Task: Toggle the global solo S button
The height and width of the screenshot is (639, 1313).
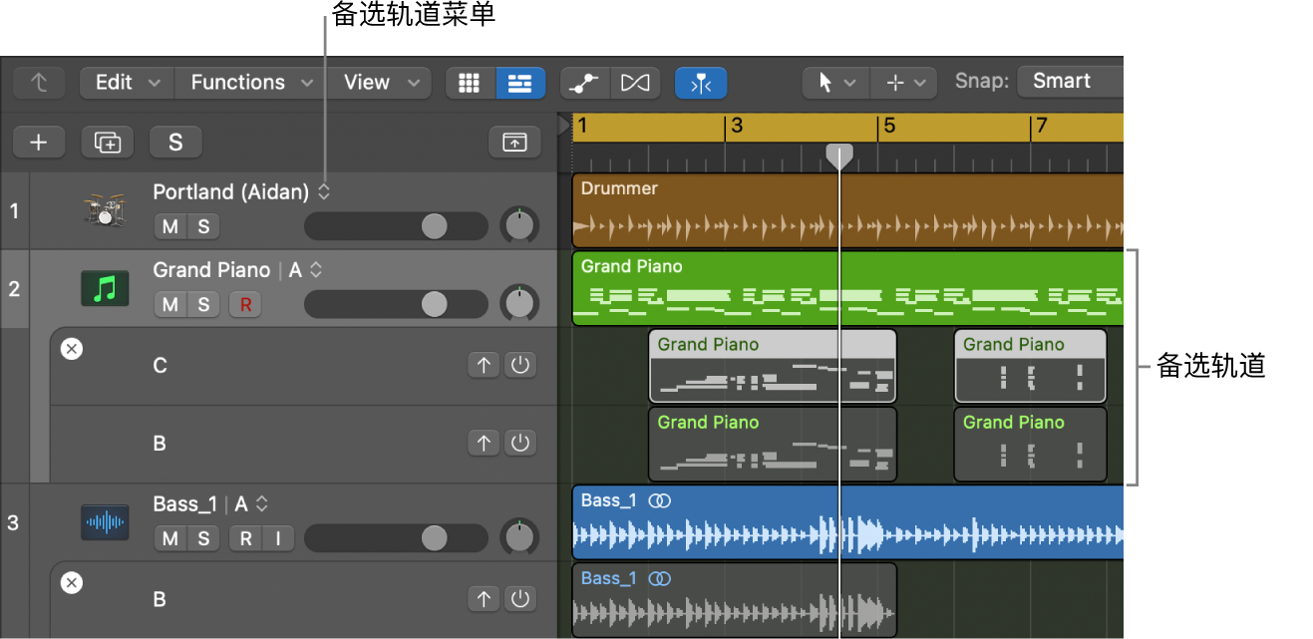Action: [175, 142]
